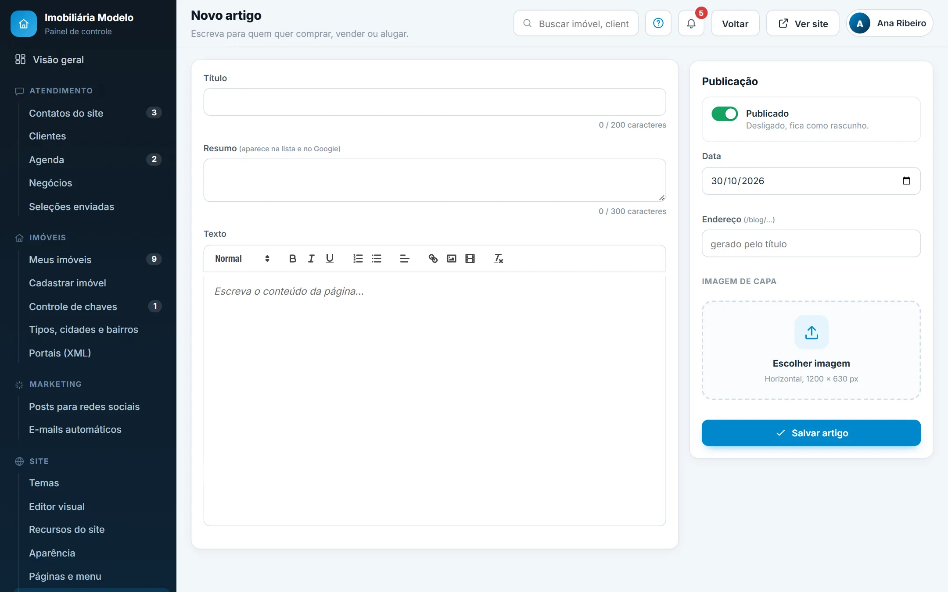The width and height of the screenshot is (948, 592).
Task: Toggle italic formatting in editor toolbar
Action: (x=311, y=259)
